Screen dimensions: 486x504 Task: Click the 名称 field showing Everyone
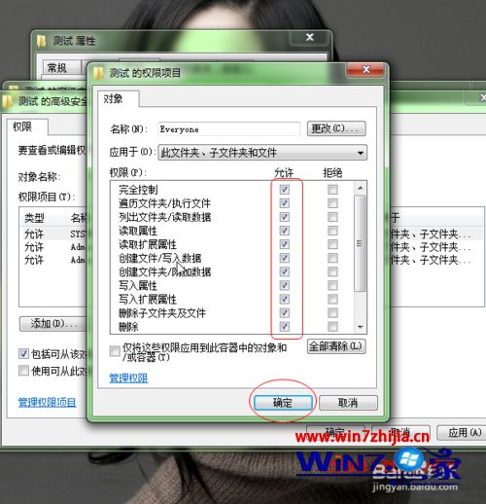point(228,129)
